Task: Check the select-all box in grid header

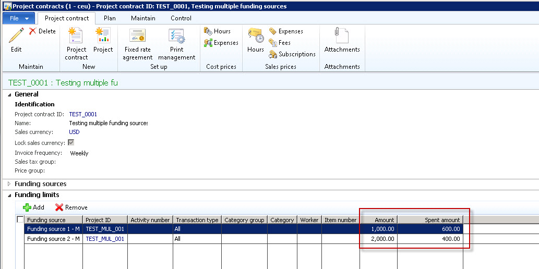Action: pos(20,219)
